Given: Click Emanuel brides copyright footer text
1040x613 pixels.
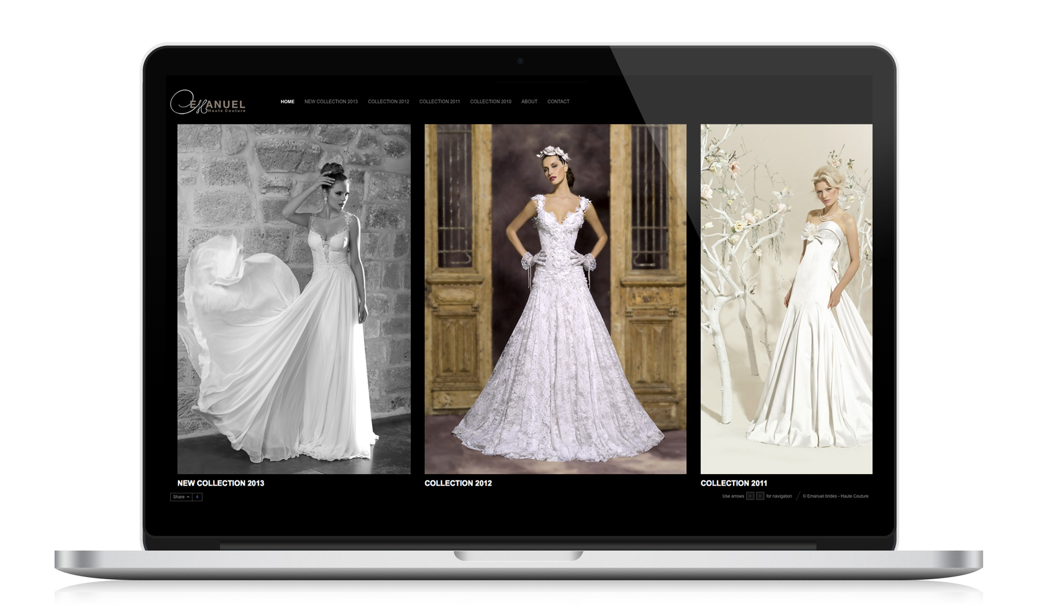Looking at the screenshot, I should (835, 496).
